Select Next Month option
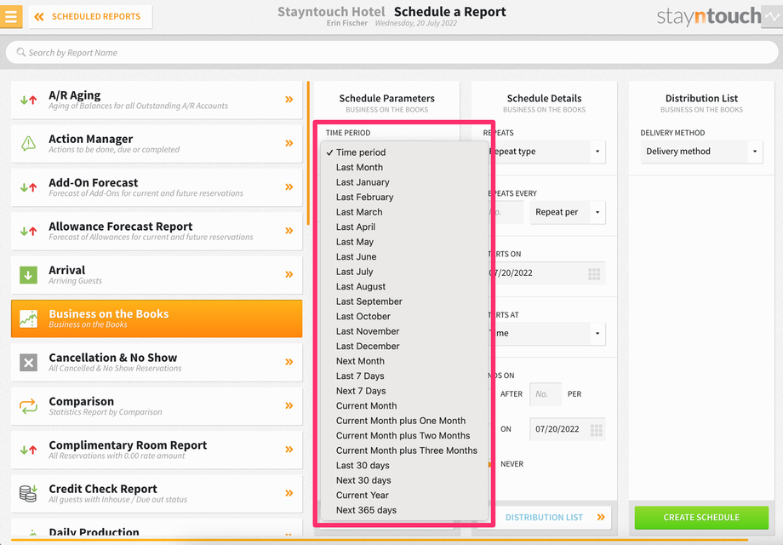 point(404,361)
